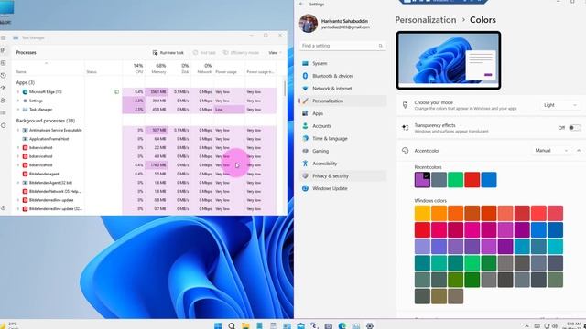The image size is (586, 329).
Task: Sort by Memory column header
Action: (157, 69)
